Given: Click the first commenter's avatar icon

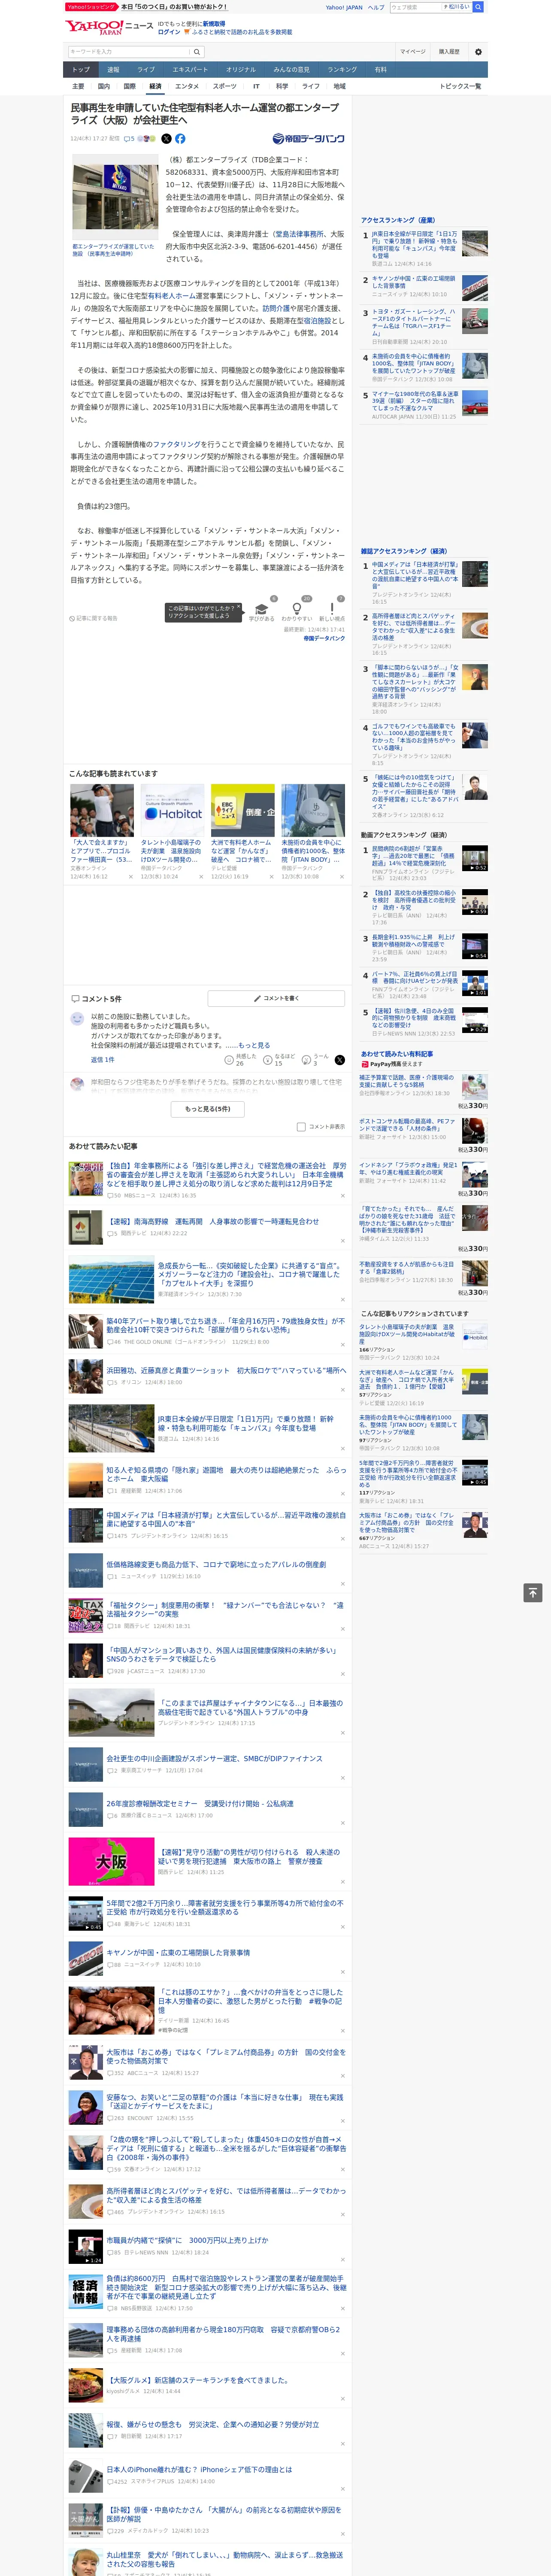Looking at the screenshot, I should click(x=77, y=1018).
